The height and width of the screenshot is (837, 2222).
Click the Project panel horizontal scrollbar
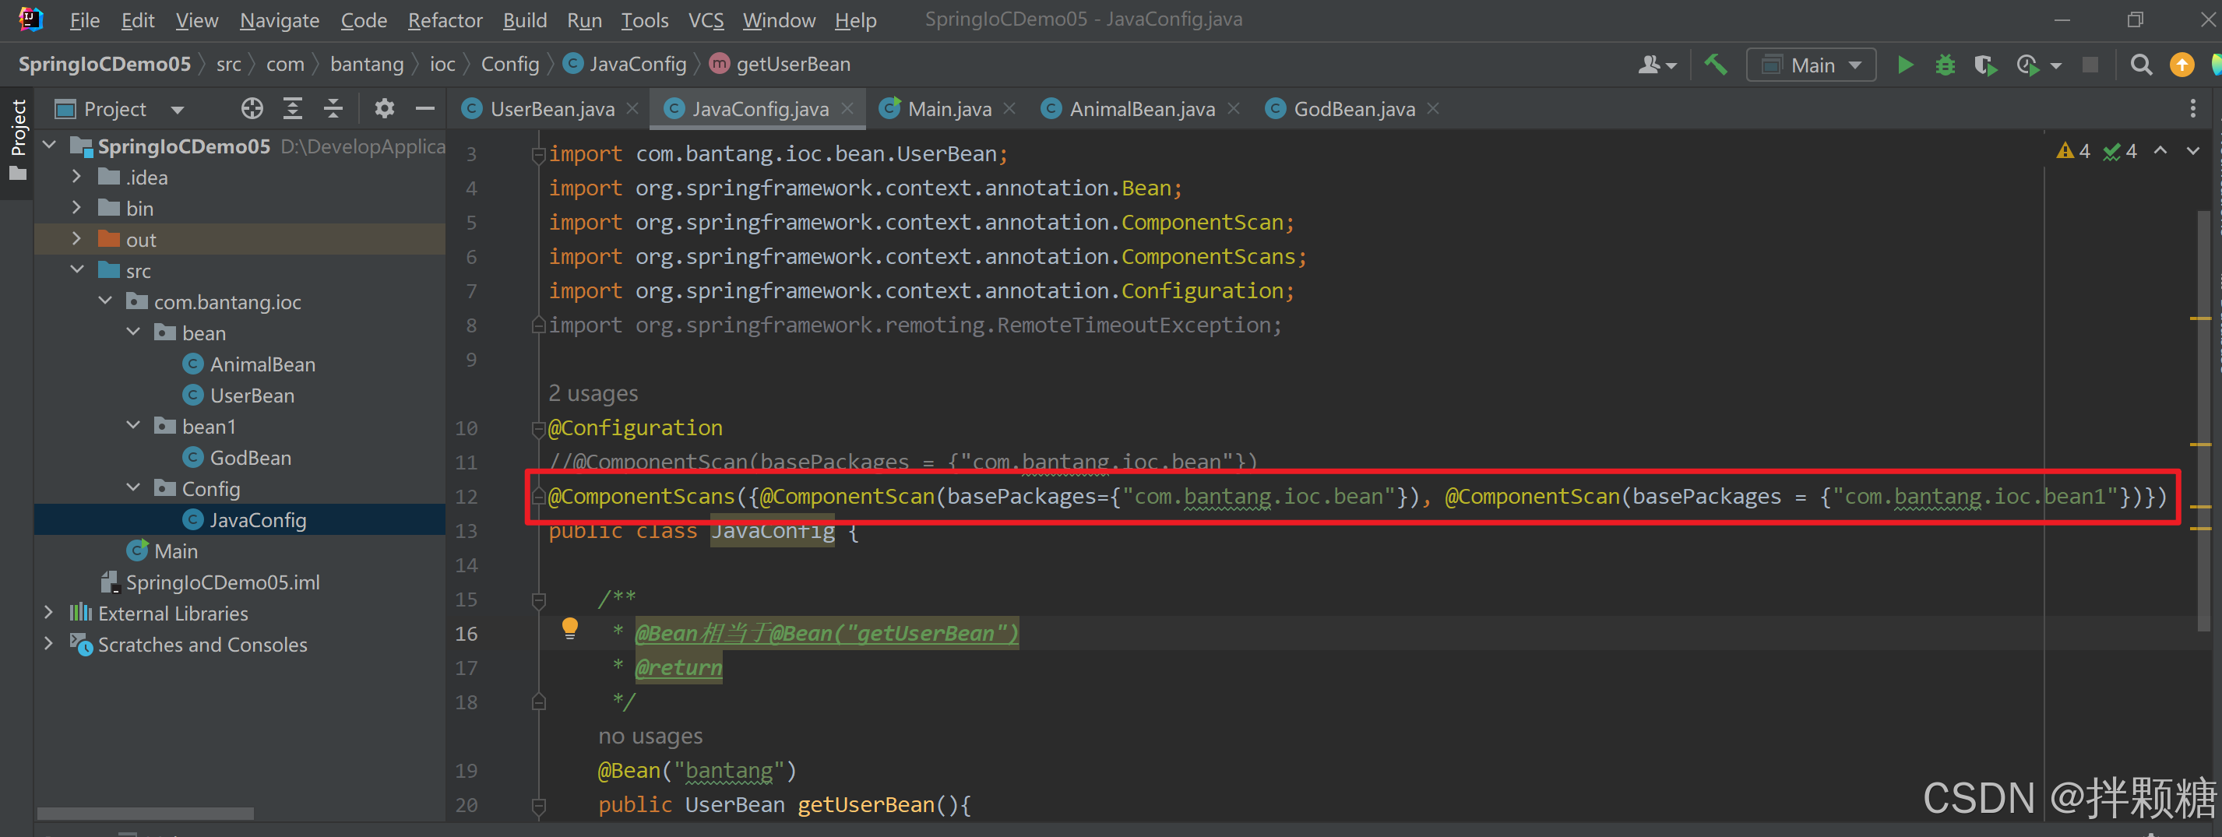tap(145, 814)
